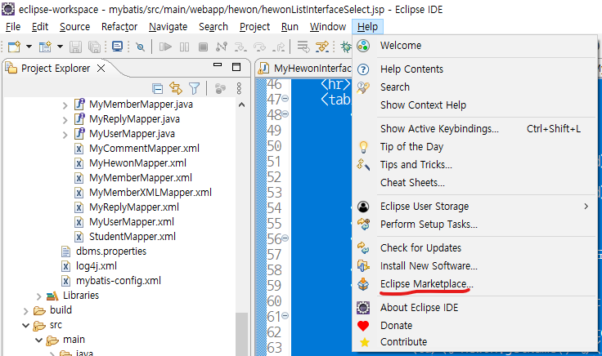Collapse the src folder
This screenshot has height=356, width=602.
click(x=25, y=325)
